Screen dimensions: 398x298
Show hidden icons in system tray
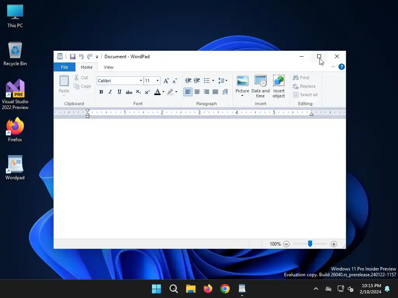pos(316,289)
